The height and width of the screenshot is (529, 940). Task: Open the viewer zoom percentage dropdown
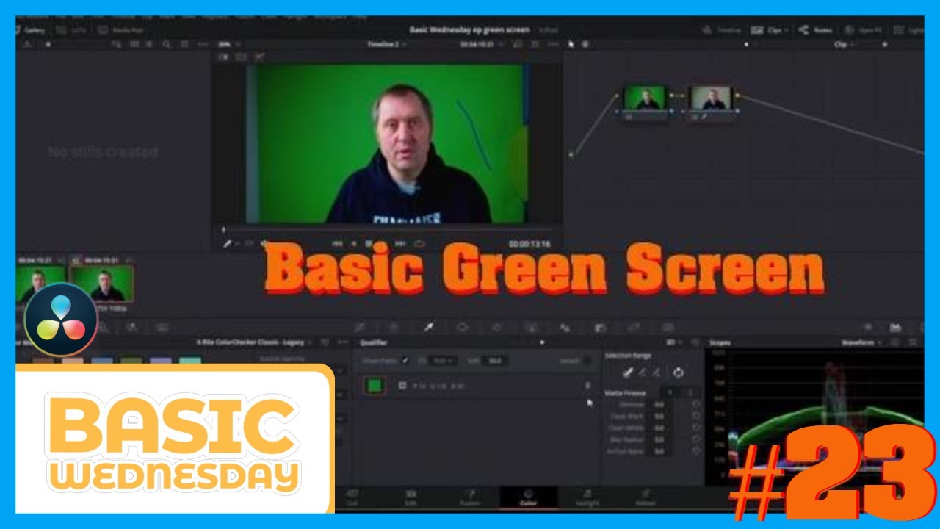[x=228, y=45]
